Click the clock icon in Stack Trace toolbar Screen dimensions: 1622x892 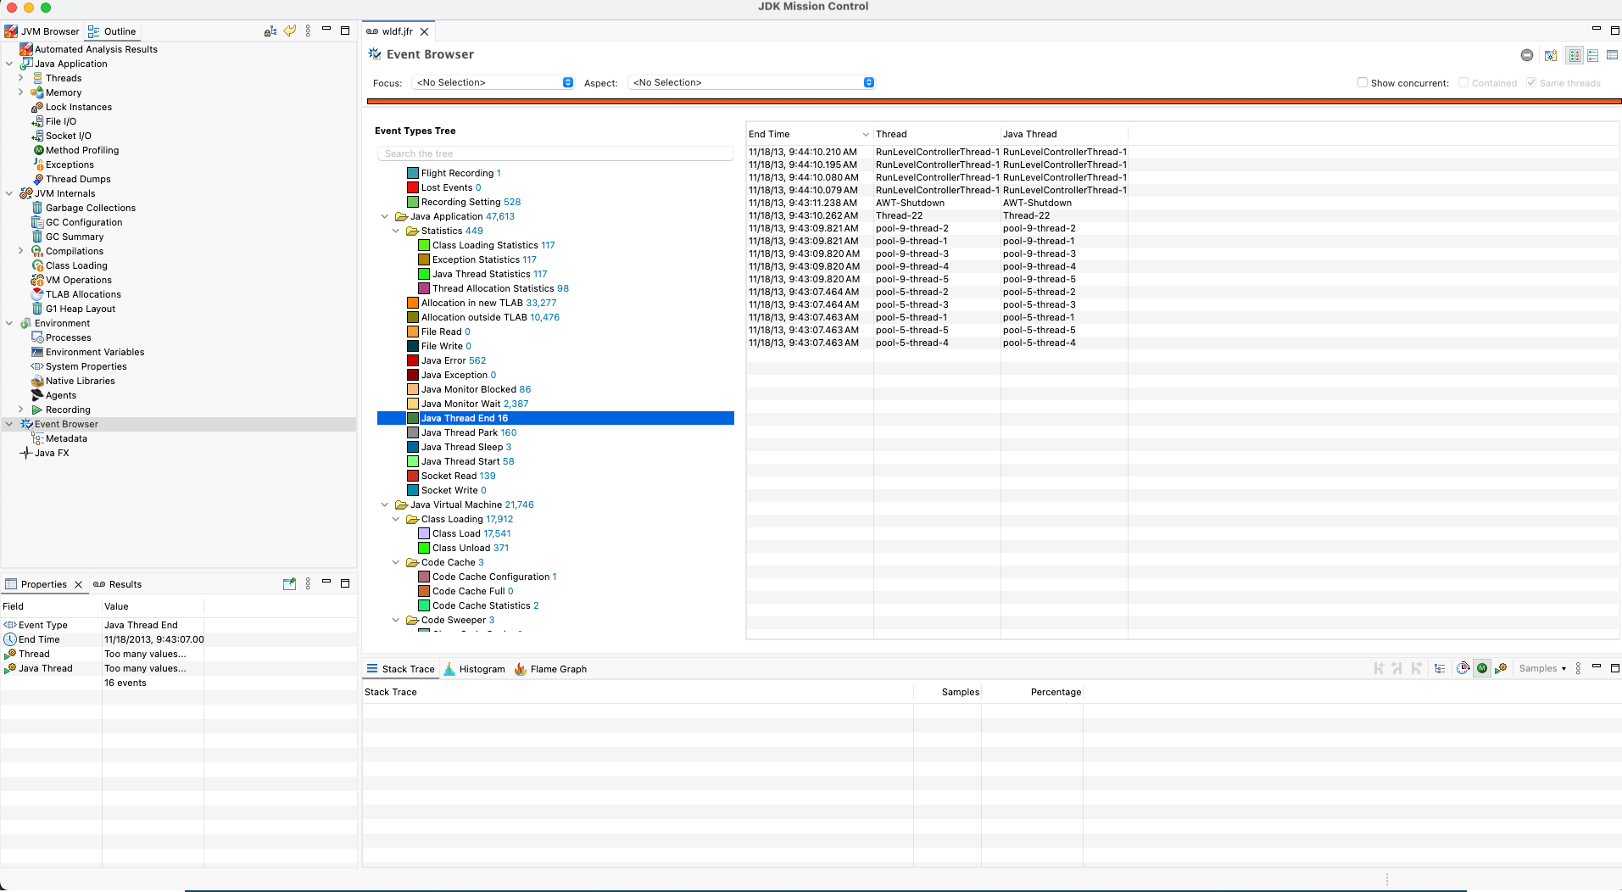click(1462, 669)
